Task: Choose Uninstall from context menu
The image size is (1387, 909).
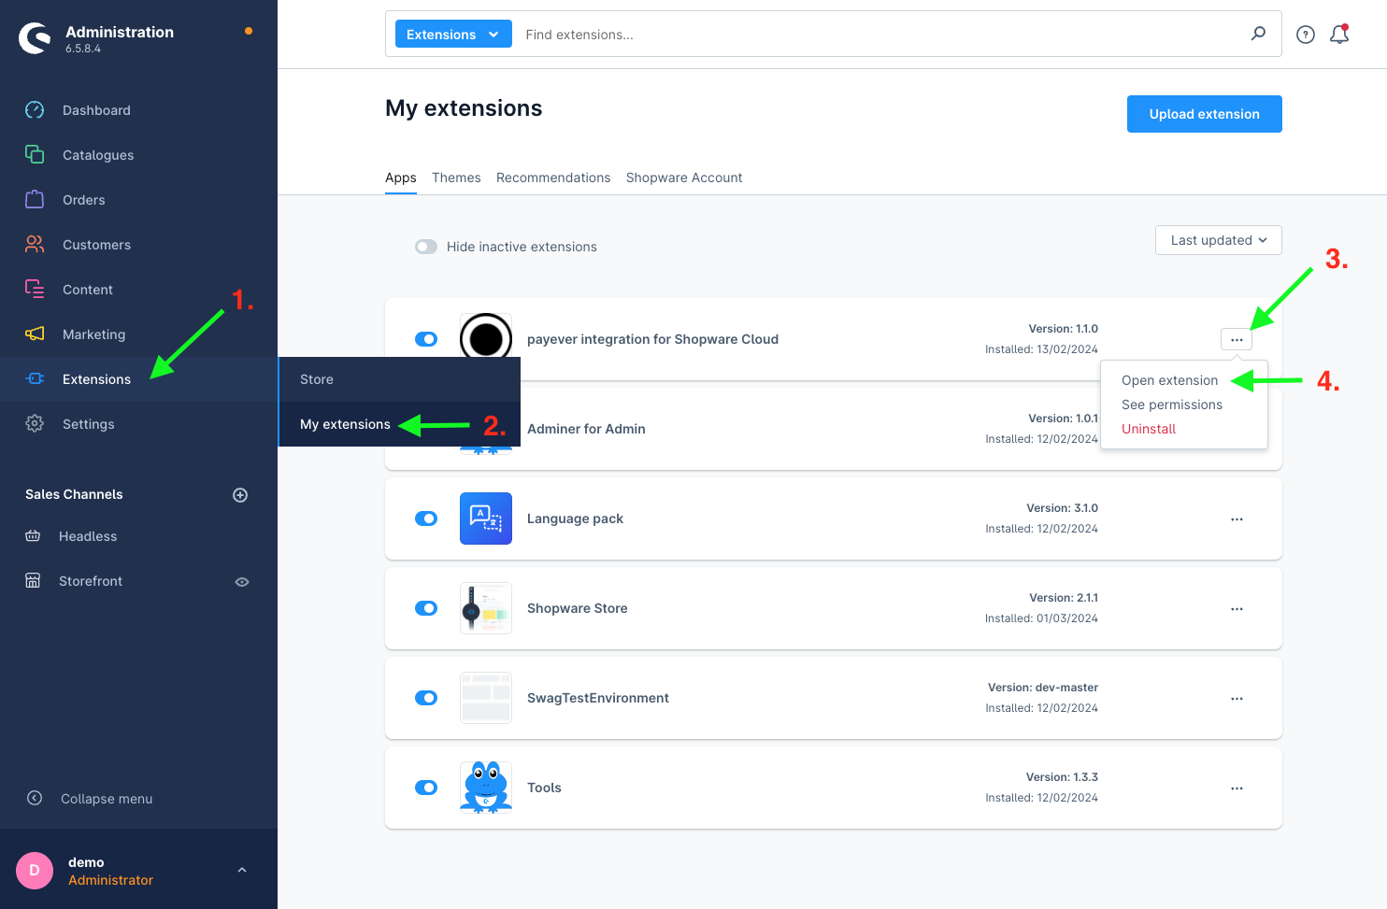Action: (1149, 429)
